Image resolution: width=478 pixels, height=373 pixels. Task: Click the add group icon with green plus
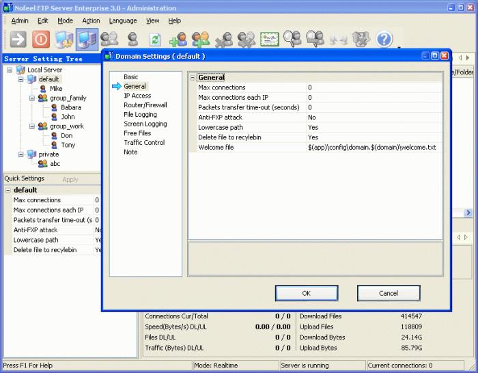201,40
